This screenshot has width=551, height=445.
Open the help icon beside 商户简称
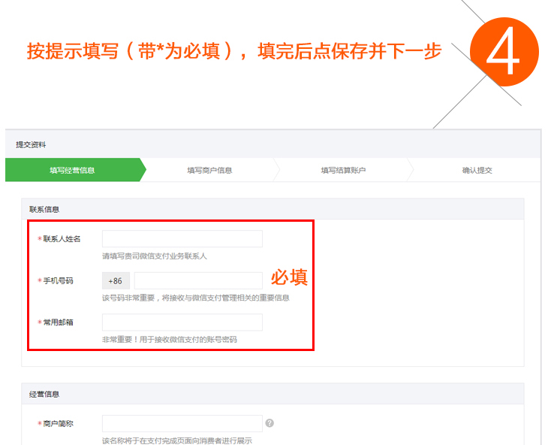[269, 423]
